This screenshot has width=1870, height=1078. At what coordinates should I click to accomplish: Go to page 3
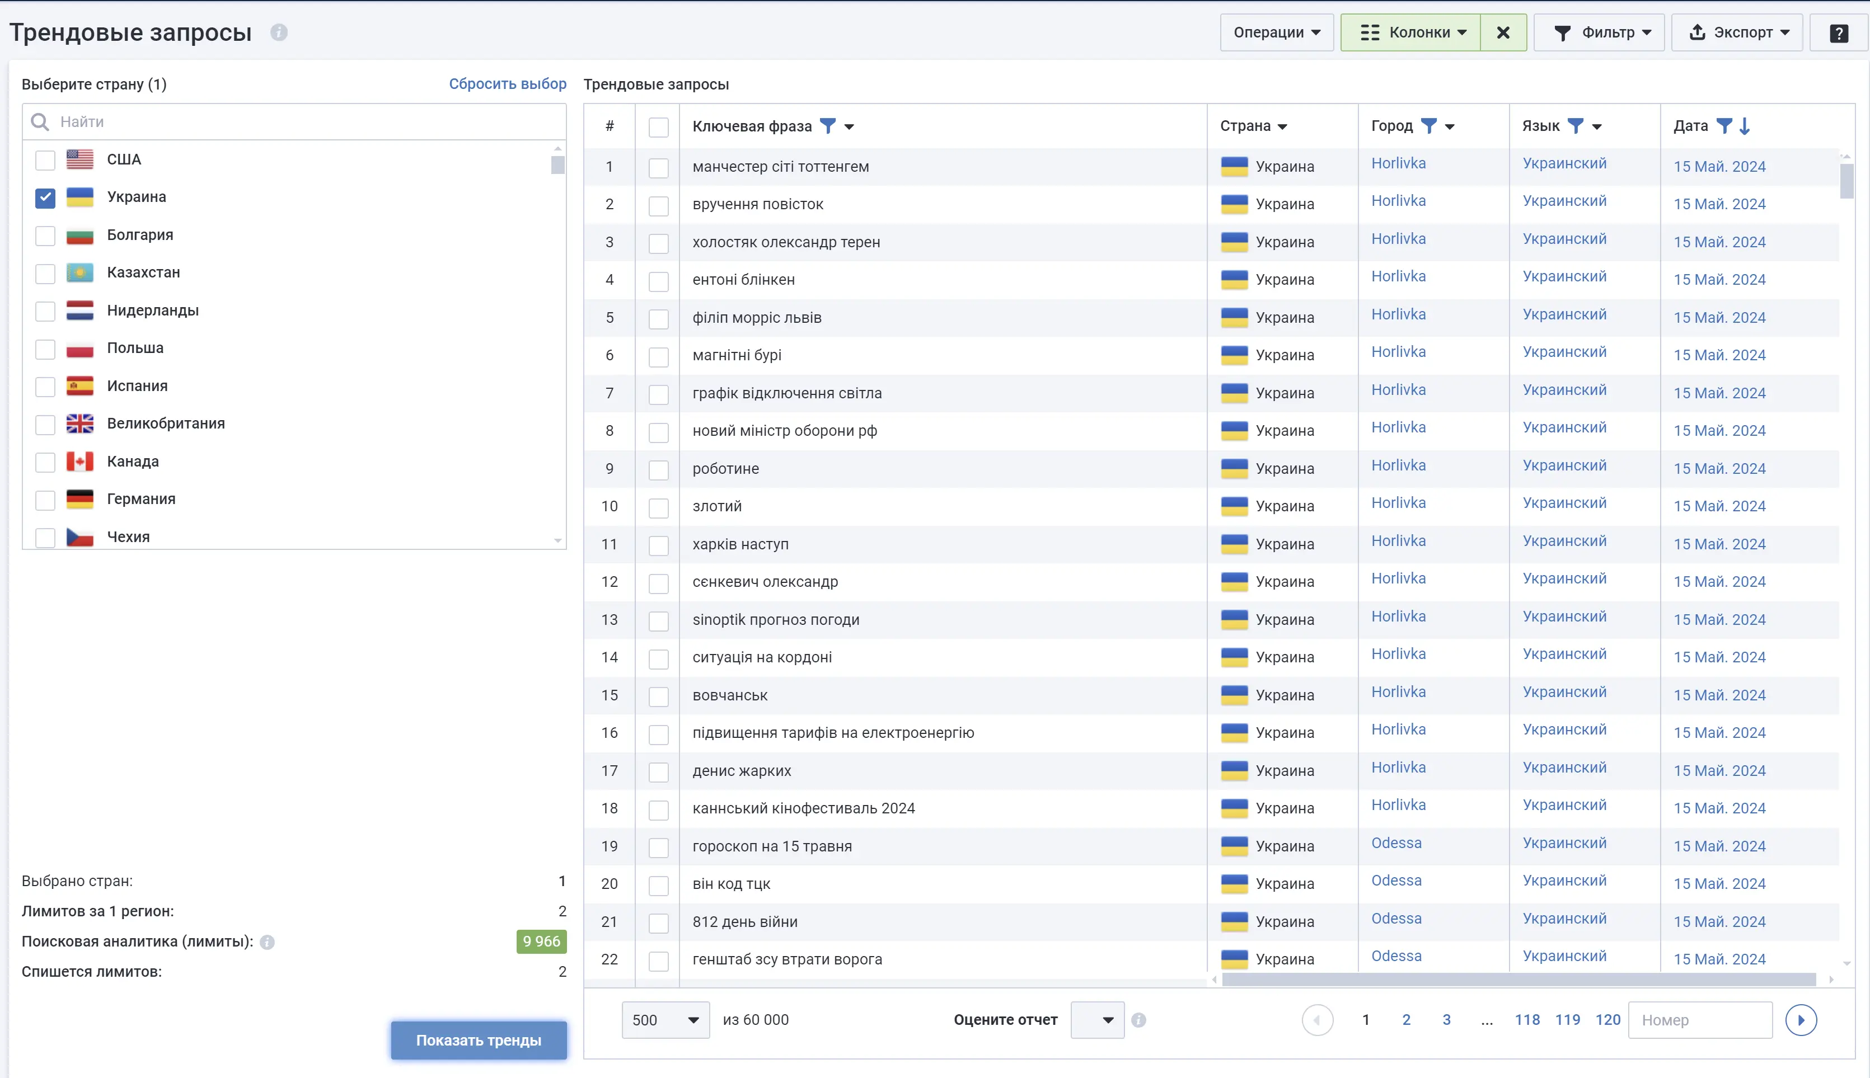click(x=1446, y=1020)
